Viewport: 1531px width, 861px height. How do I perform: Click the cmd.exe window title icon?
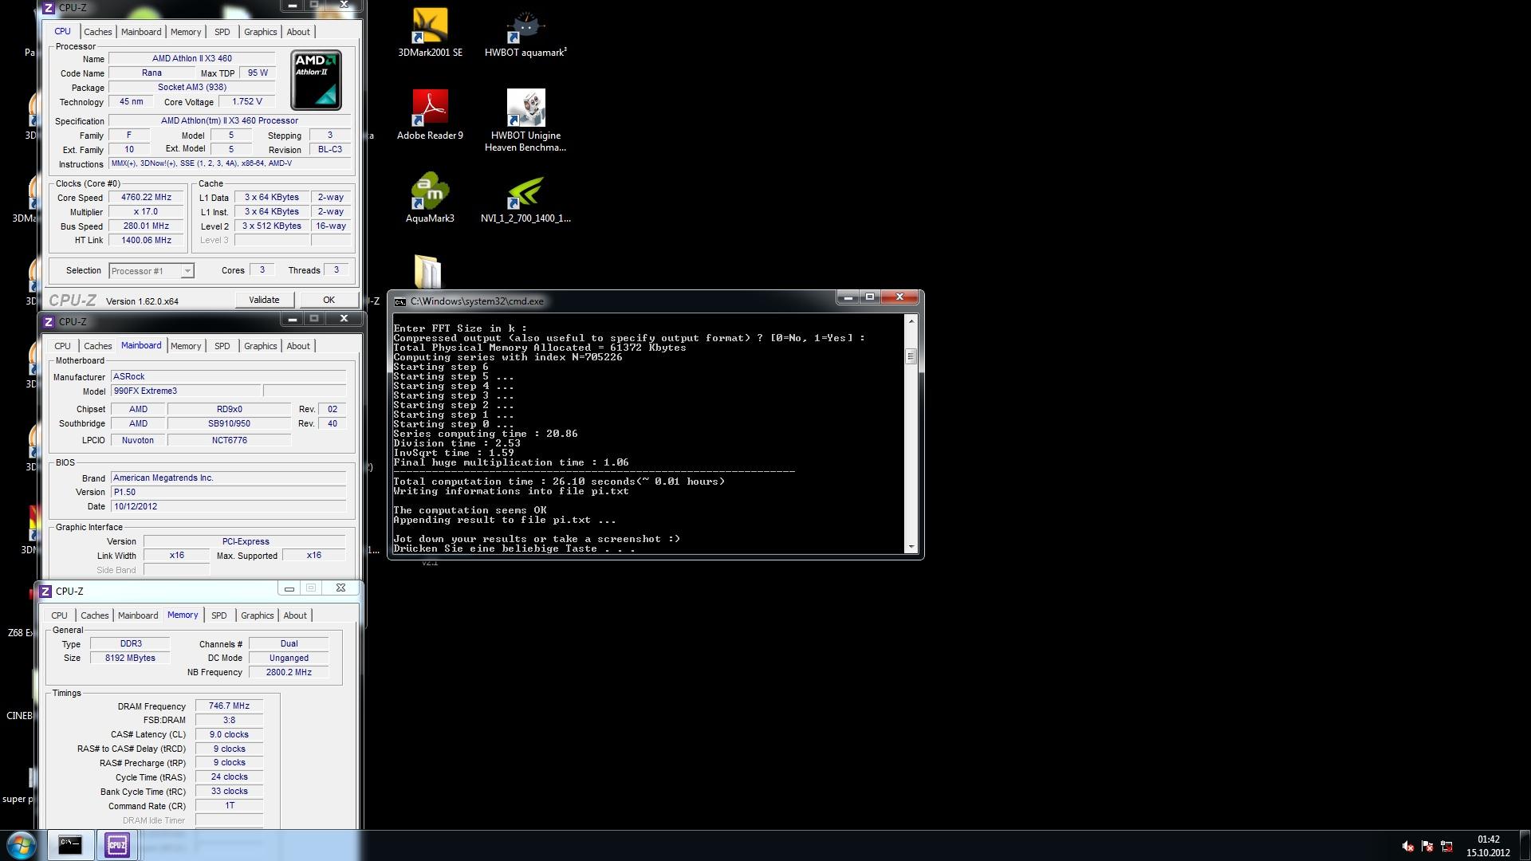click(x=400, y=301)
